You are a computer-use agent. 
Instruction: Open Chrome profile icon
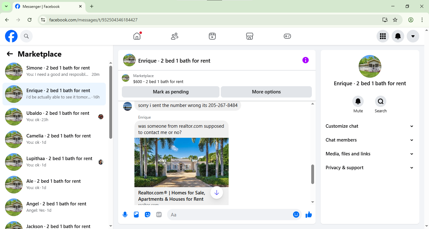click(x=411, y=20)
